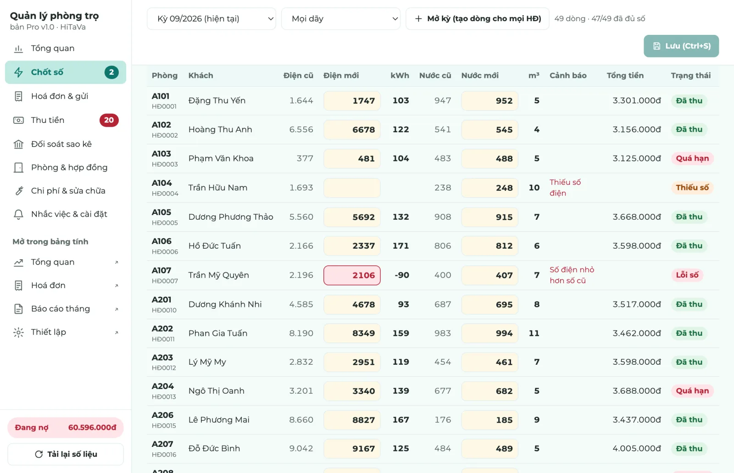Click the Thiết lập sun-gear icon

(18, 332)
